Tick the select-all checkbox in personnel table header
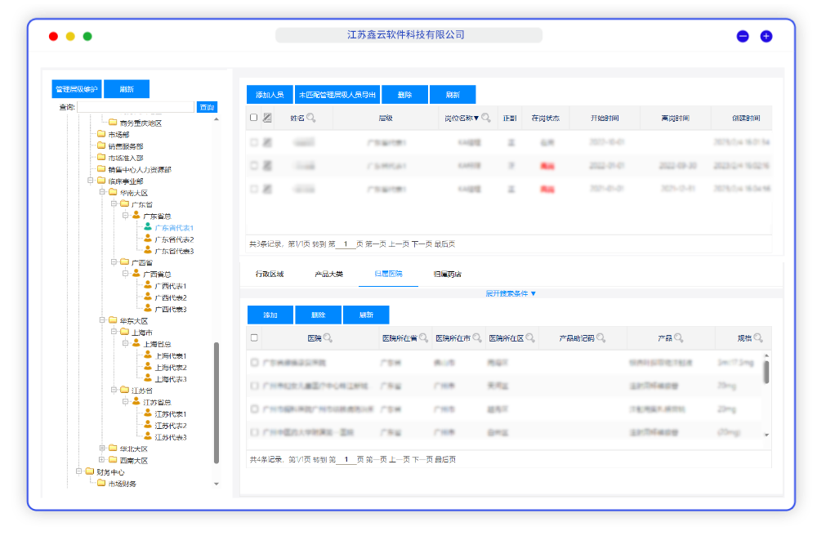Screen dimensions: 817x536 tap(254, 118)
